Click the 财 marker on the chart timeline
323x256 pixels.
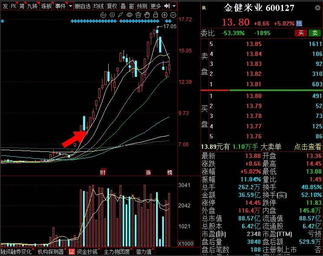103,172
